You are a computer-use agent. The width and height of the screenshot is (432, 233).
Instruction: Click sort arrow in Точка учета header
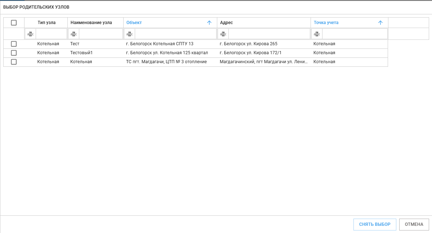pos(380,23)
